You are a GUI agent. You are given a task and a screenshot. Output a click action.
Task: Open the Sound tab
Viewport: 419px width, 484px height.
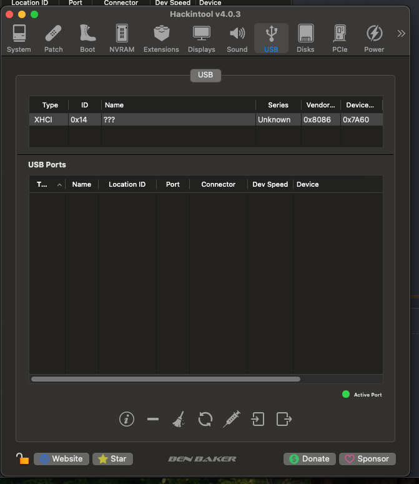(x=237, y=38)
